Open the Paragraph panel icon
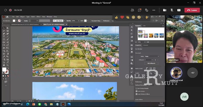 tap(132, 30)
